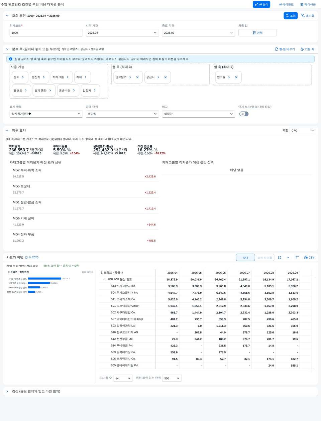Click the 전체 dimension value button
321x421 pixels.
point(257,33)
